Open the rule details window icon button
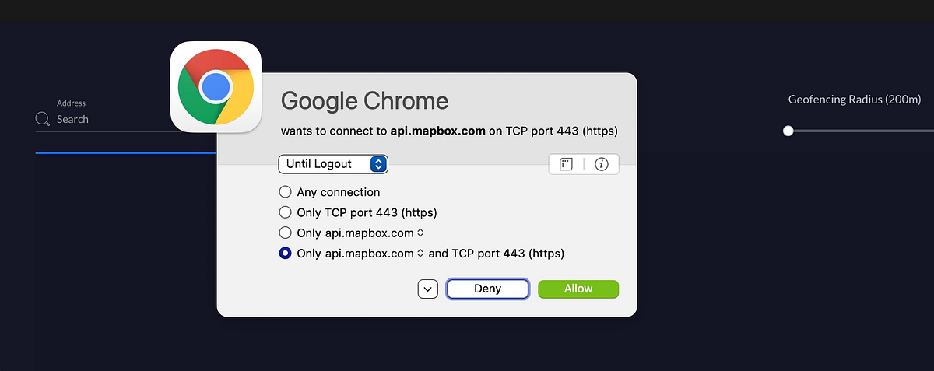 click(x=566, y=164)
